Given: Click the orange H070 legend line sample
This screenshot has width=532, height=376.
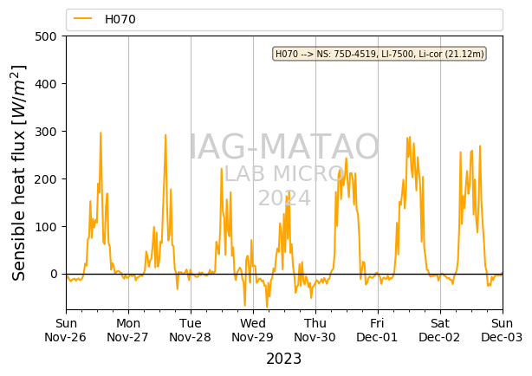Looking at the screenshot, I should [x=83, y=19].
